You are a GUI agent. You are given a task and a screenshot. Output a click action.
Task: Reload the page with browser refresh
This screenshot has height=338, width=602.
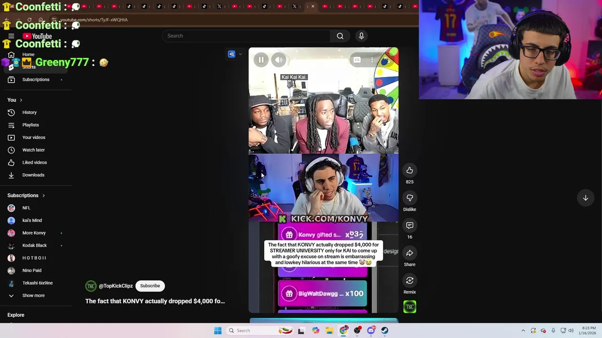29,20
